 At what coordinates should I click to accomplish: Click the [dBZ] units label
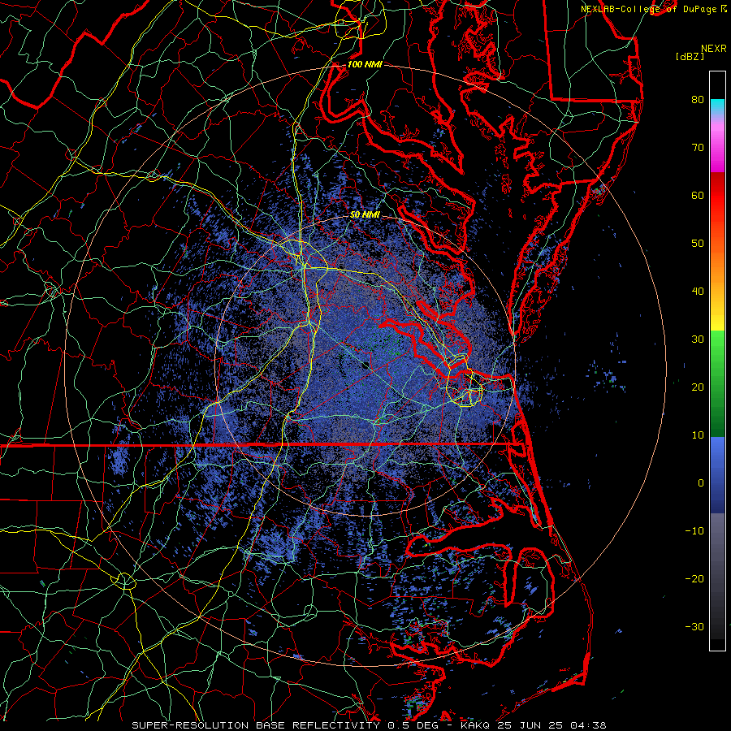click(690, 57)
